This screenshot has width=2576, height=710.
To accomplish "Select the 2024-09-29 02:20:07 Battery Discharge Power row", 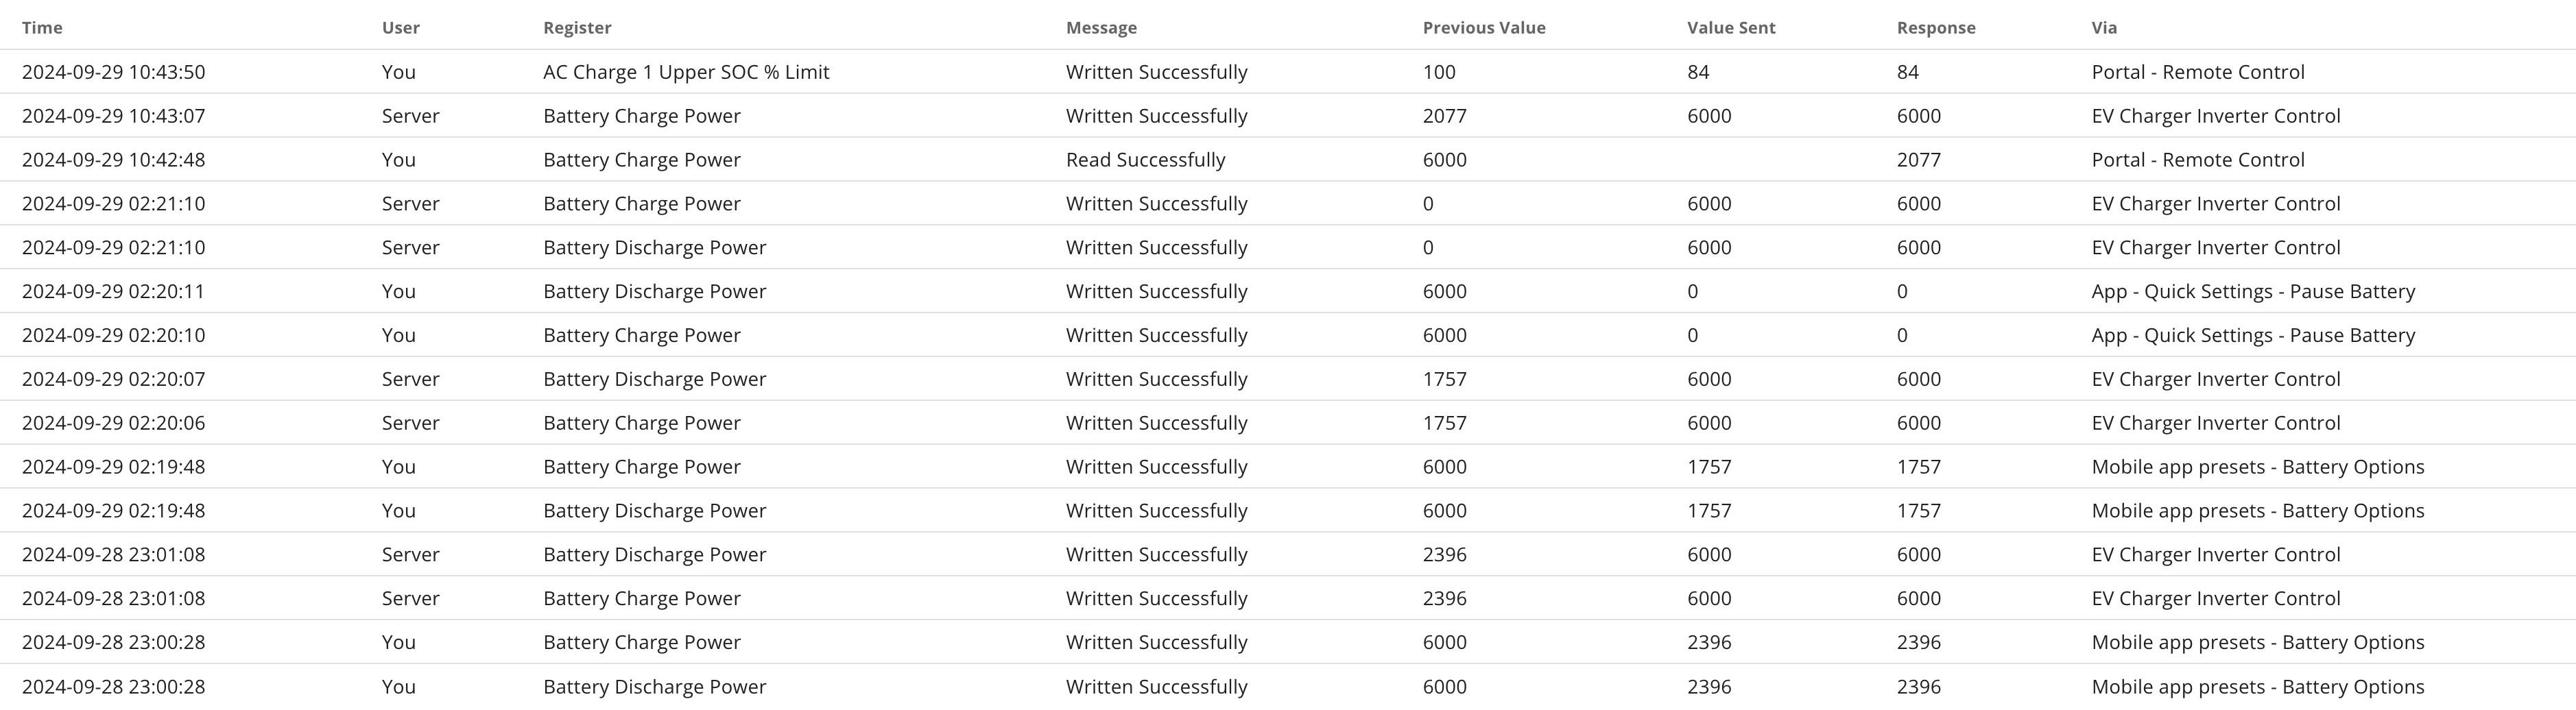I will [x=1288, y=380].
